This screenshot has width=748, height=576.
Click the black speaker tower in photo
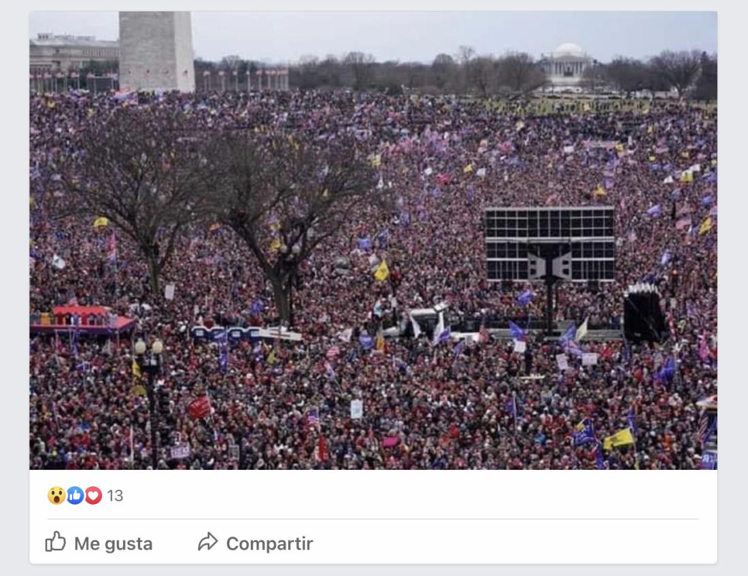pos(644,313)
